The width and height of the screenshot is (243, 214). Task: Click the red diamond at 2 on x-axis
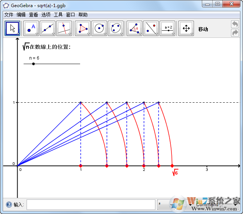144,166
